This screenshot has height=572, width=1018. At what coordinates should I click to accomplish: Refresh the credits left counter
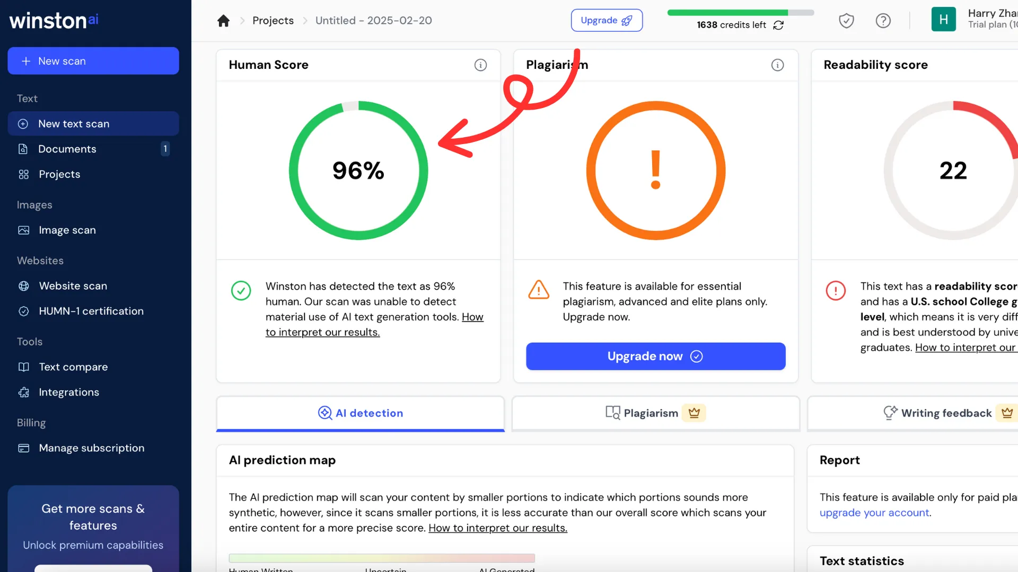[x=778, y=25]
